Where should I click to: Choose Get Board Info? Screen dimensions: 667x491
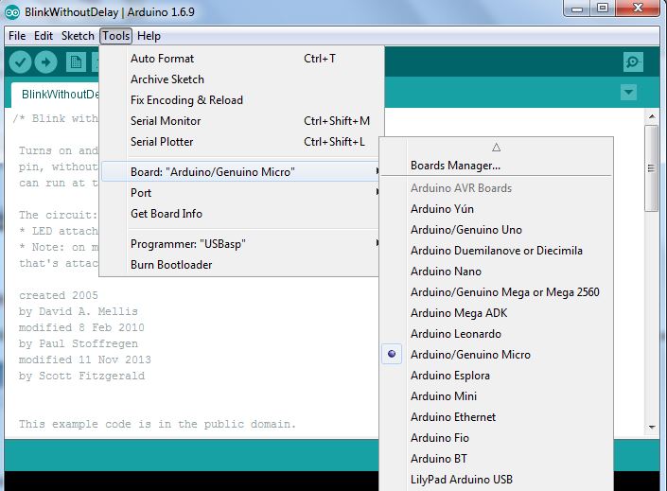(239, 214)
